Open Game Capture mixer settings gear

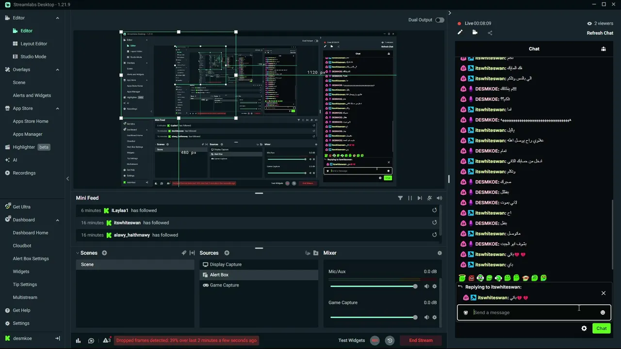click(434, 317)
